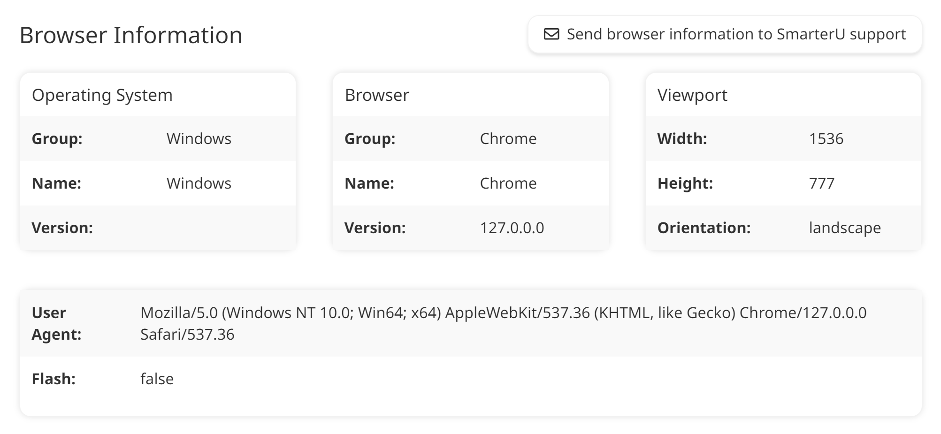Click the User Agent label
941x434 pixels.
(x=56, y=324)
